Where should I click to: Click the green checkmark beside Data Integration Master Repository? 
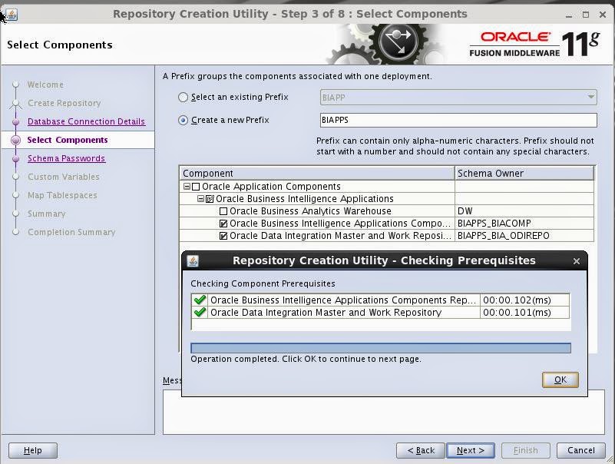198,313
